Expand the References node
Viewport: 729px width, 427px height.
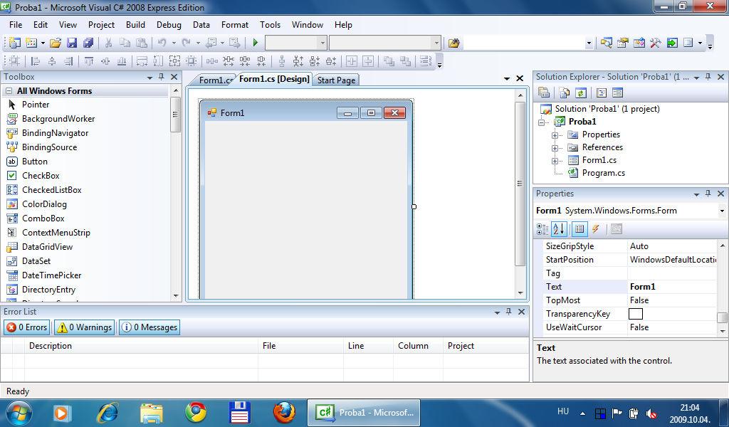555,148
